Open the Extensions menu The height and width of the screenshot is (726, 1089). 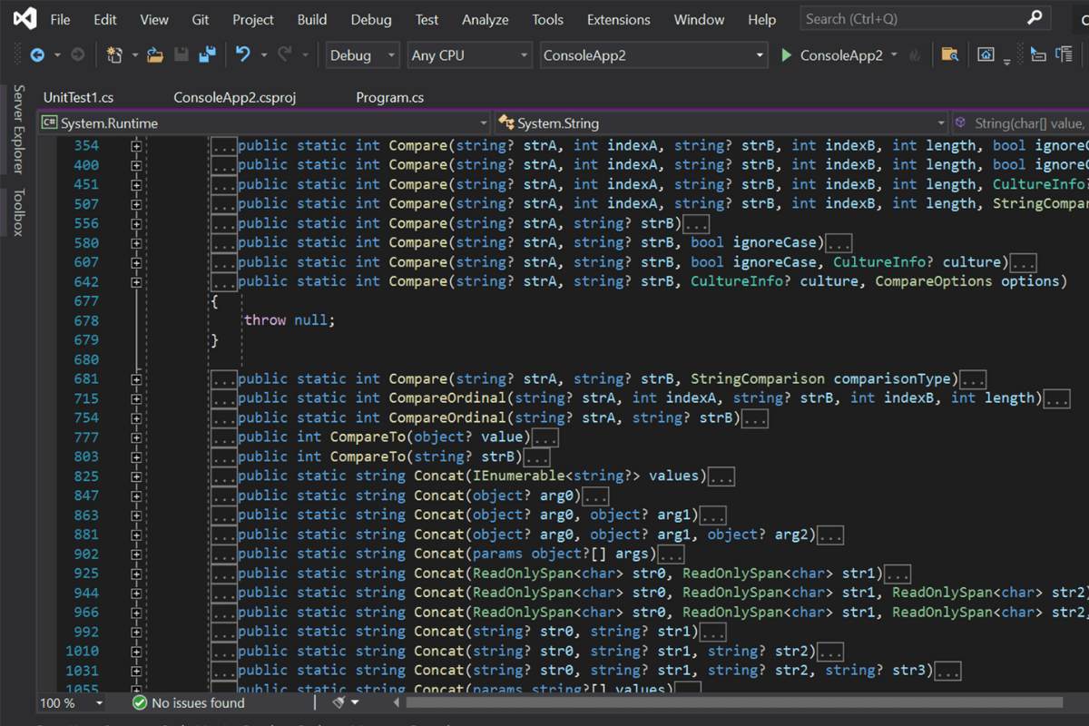(619, 19)
